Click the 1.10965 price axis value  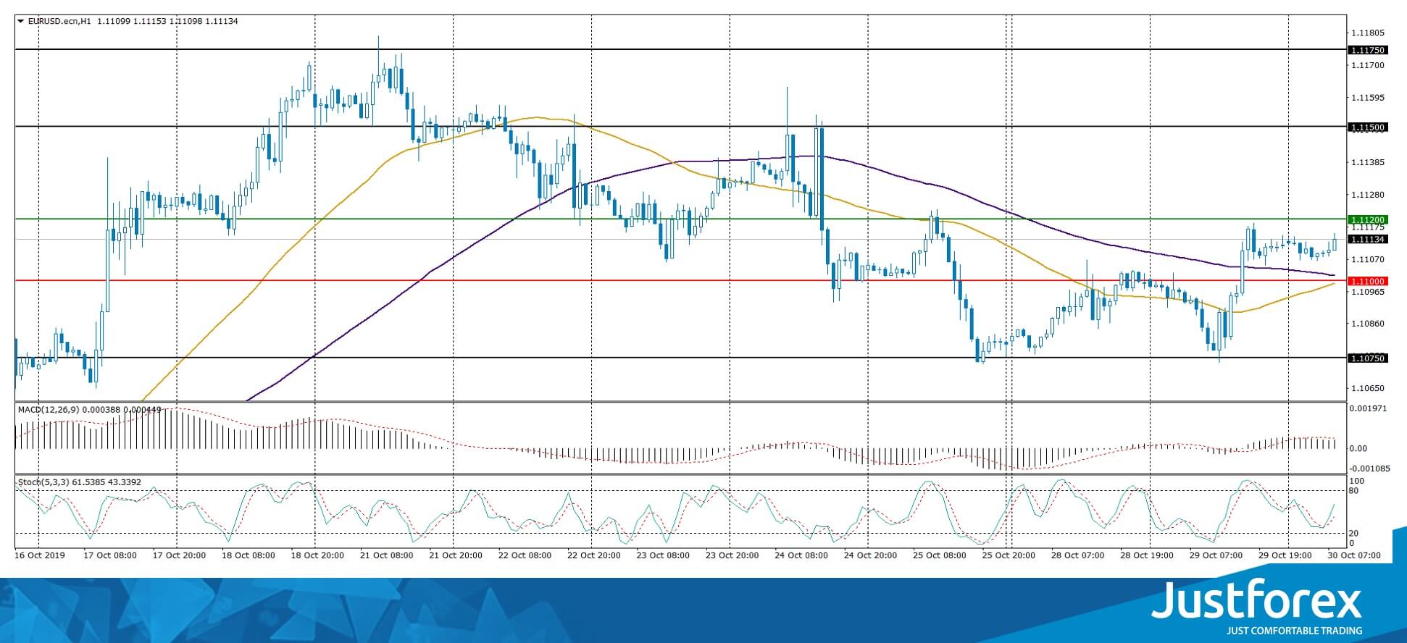[x=1367, y=292]
